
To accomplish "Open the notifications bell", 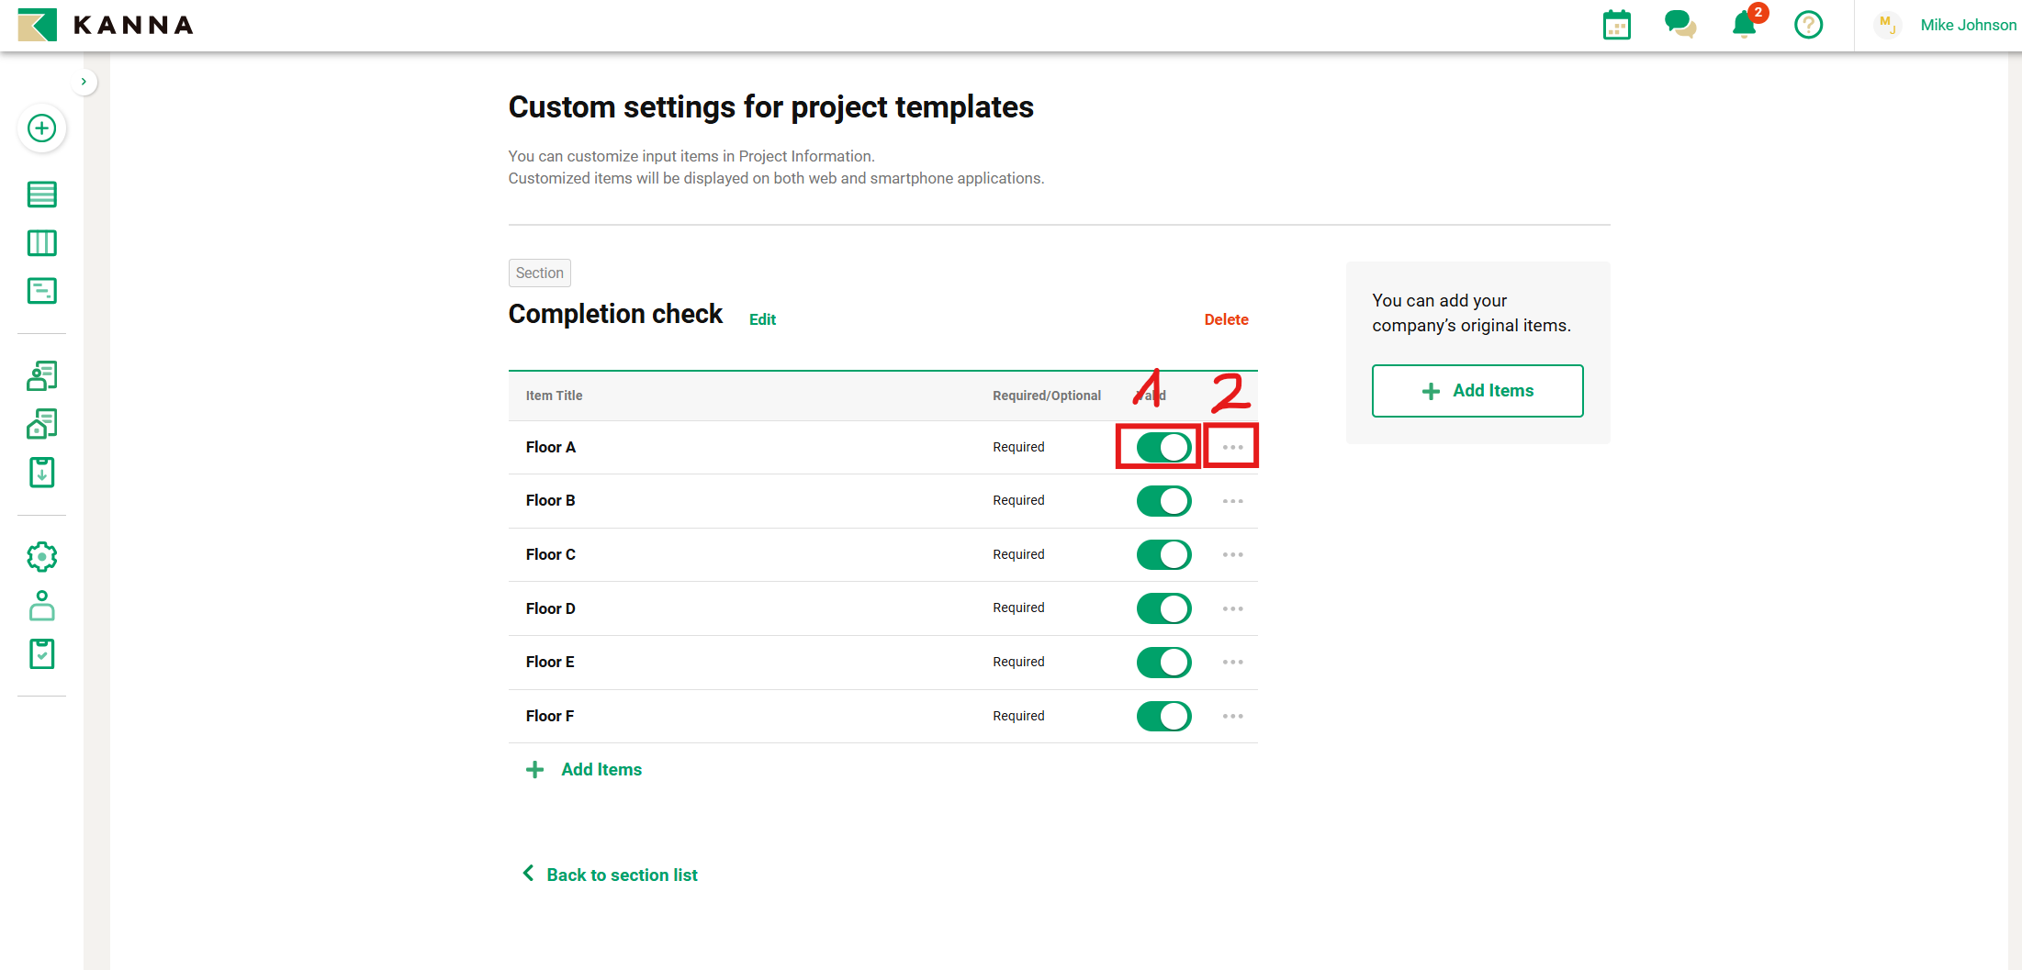I will coord(1744,25).
